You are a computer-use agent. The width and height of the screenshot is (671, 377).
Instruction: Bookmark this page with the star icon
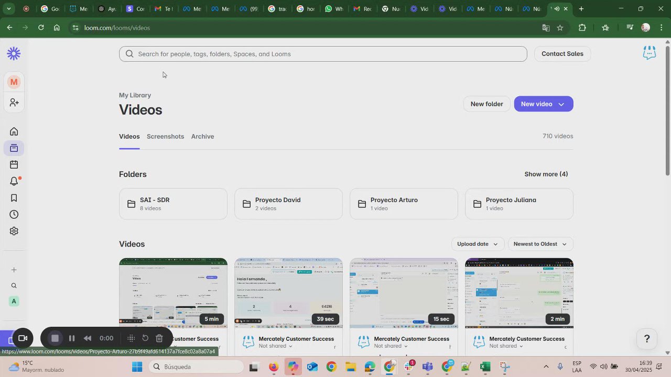click(x=560, y=28)
